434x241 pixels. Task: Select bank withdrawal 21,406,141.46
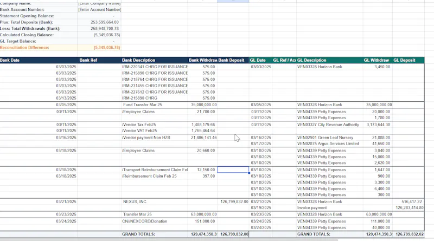click(x=202, y=138)
